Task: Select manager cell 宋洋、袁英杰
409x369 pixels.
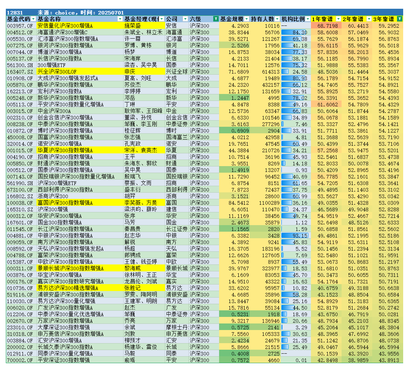Action: coord(144,150)
